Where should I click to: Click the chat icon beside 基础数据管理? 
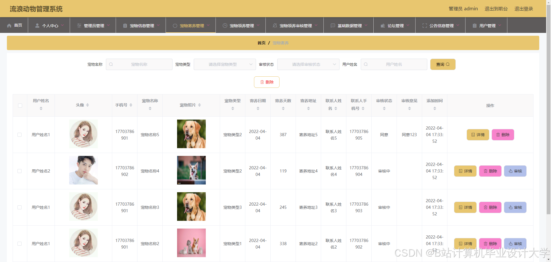[333, 25]
